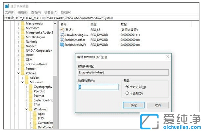Select the Microsoft key under Macromedia
202x131 pixels.
coord(32,28)
